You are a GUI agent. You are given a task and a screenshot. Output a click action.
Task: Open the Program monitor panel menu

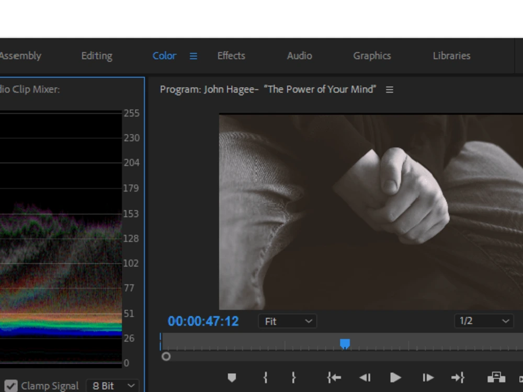[389, 90]
